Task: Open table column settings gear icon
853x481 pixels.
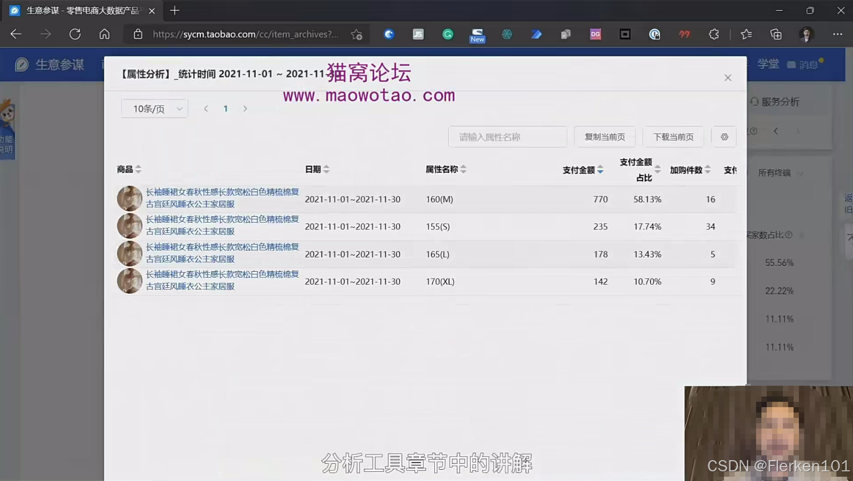Action: (x=724, y=137)
